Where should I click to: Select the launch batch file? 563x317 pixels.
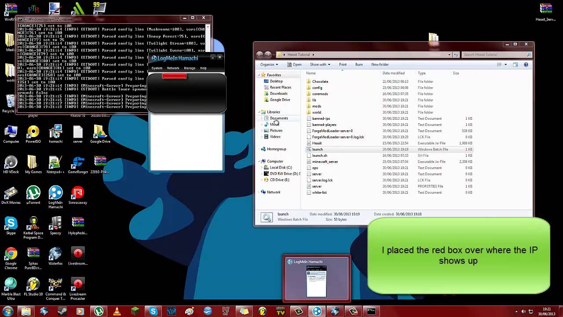317,149
